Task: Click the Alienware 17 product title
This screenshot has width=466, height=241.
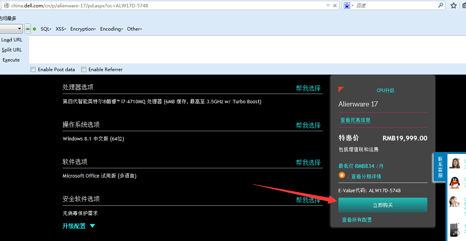Action: click(358, 104)
